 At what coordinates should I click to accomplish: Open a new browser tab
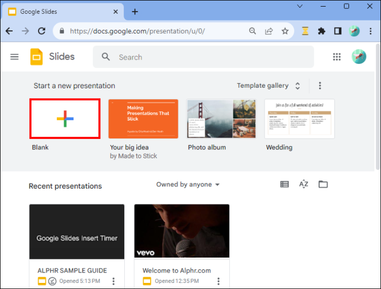[135, 12]
